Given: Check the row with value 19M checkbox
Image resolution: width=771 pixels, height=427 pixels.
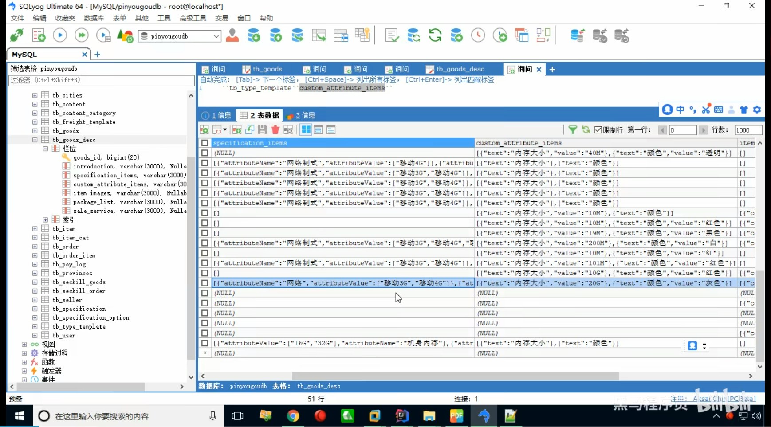Looking at the screenshot, I should click(205, 233).
